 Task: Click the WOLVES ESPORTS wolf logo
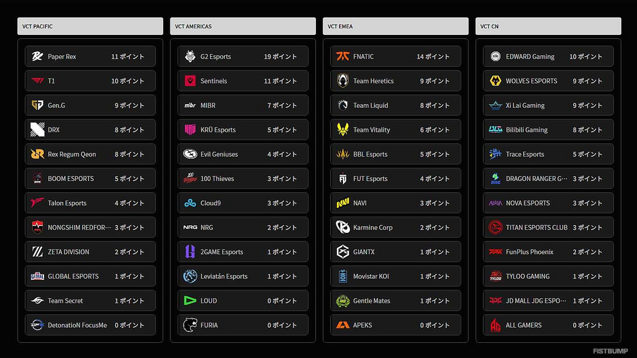496,81
